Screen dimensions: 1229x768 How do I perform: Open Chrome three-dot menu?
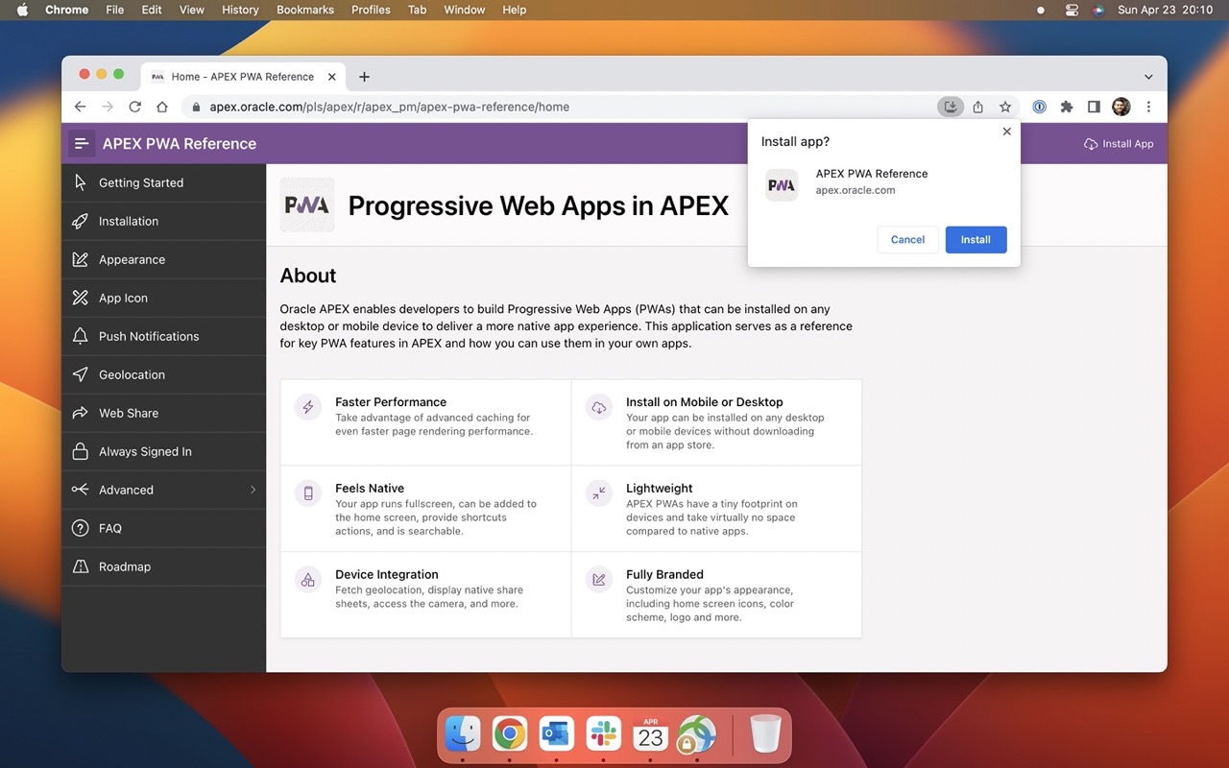click(1148, 107)
